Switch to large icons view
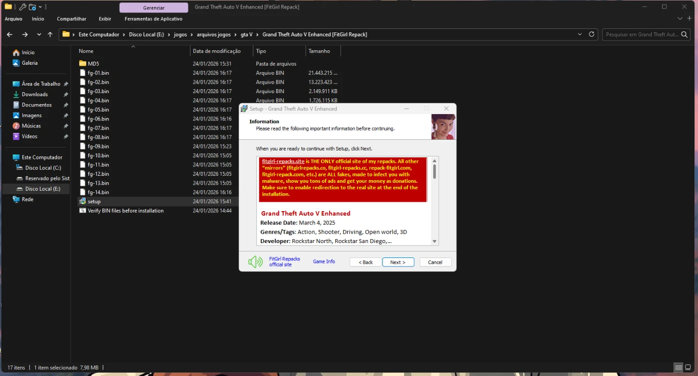The width and height of the screenshot is (698, 376). [x=689, y=368]
